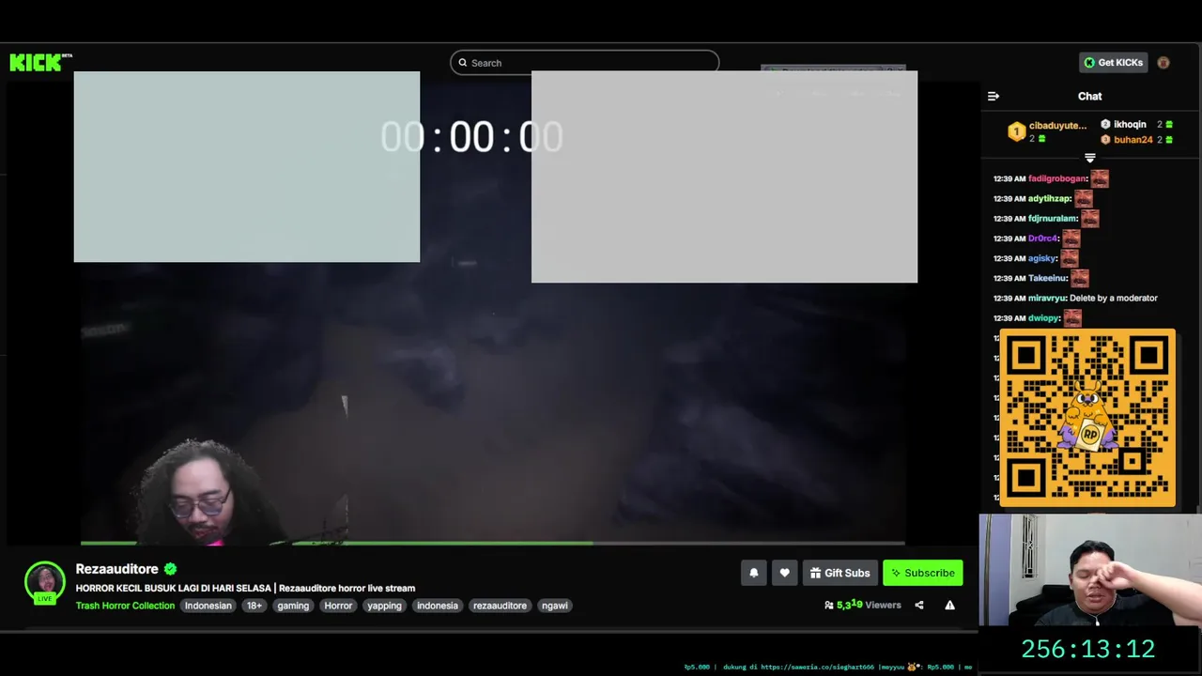1202x676 pixels.
Task: Follow the channel with heart icon
Action: pyautogui.click(x=784, y=573)
